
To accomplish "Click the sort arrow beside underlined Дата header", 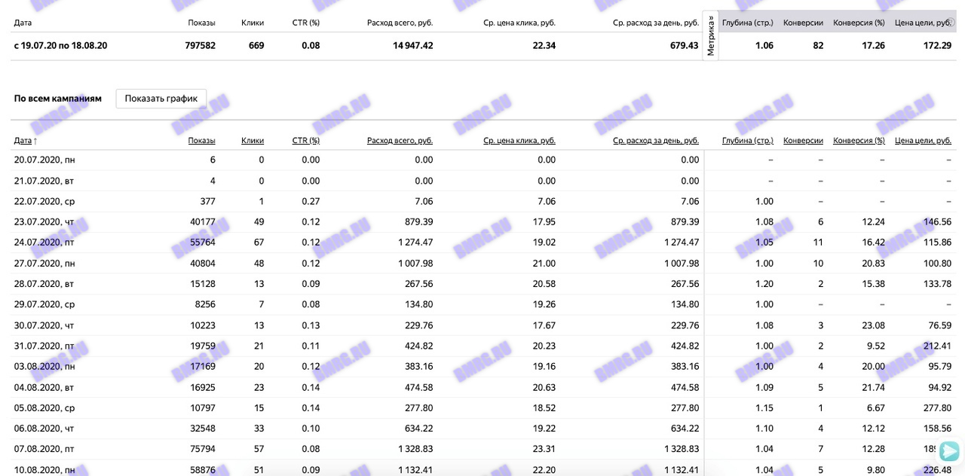I will 35,141.
